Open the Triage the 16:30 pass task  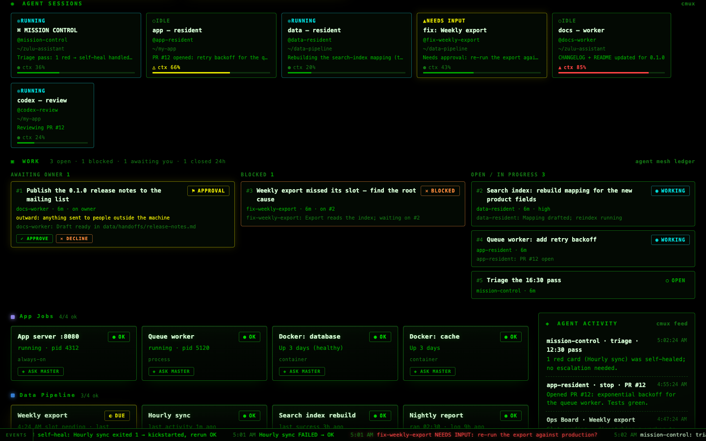[x=583, y=285]
